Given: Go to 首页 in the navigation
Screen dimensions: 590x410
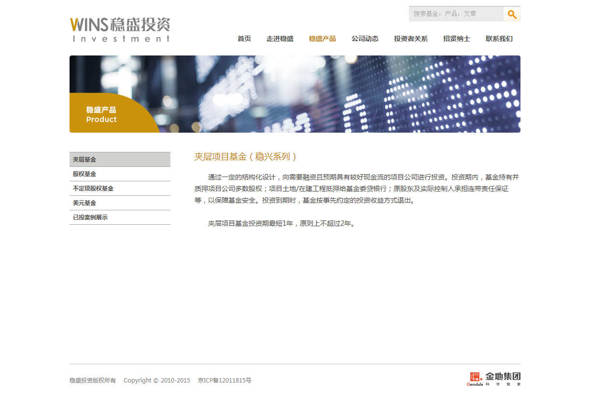Looking at the screenshot, I should (244, 39).
